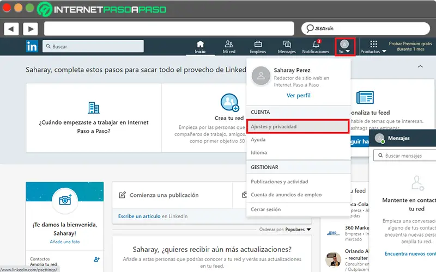Screen dimensions: 436x272
Task: Click the camera icon to add photo
Action: tap(65, 200)
